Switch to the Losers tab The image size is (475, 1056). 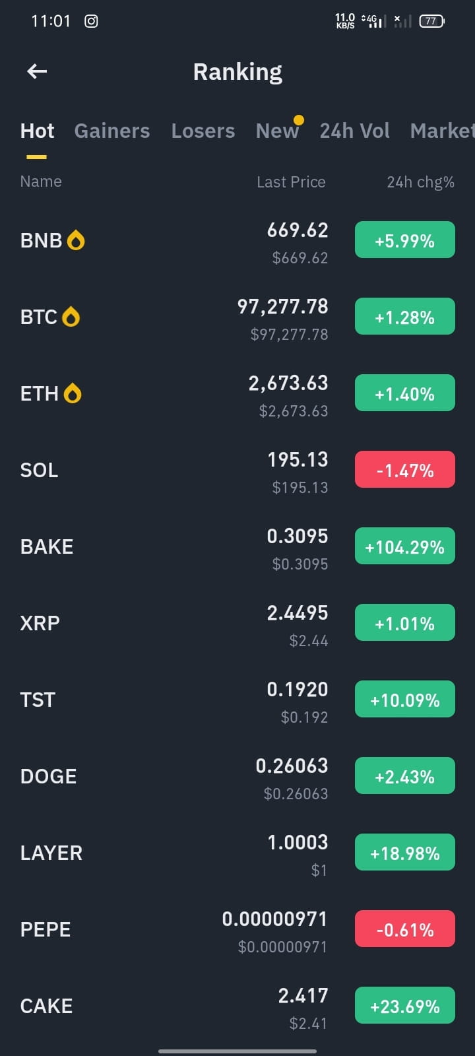pos(203,131)
